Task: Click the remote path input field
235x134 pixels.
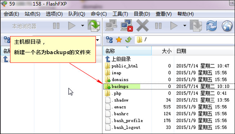Action: 185,40
